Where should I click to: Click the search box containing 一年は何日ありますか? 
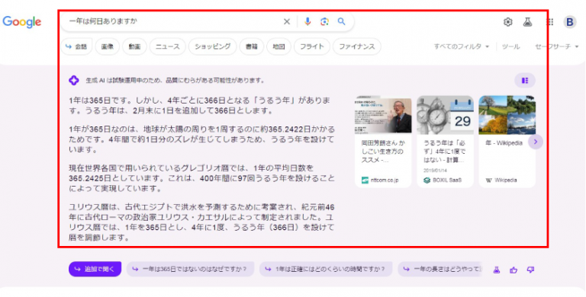pyautogui.click(x=172, y=21)
